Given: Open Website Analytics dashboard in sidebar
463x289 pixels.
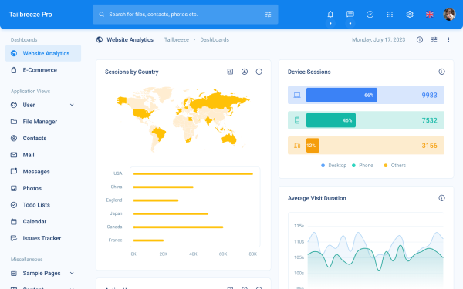Looking at the screenshot, I should point(43,53).
